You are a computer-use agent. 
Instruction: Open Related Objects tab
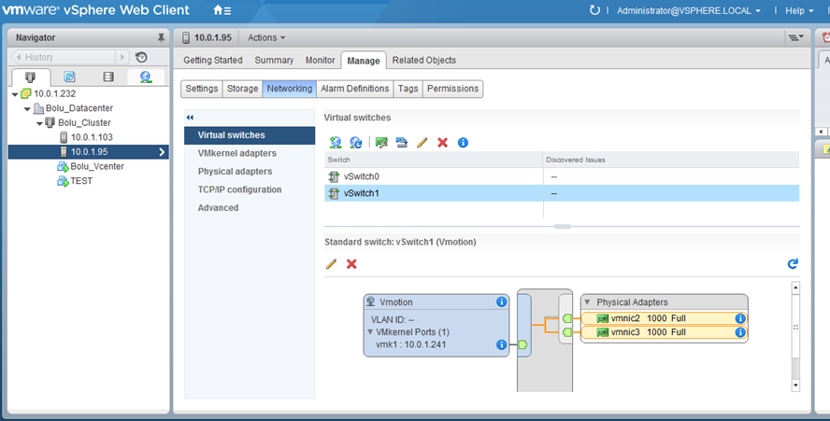(x=424, y=61)
